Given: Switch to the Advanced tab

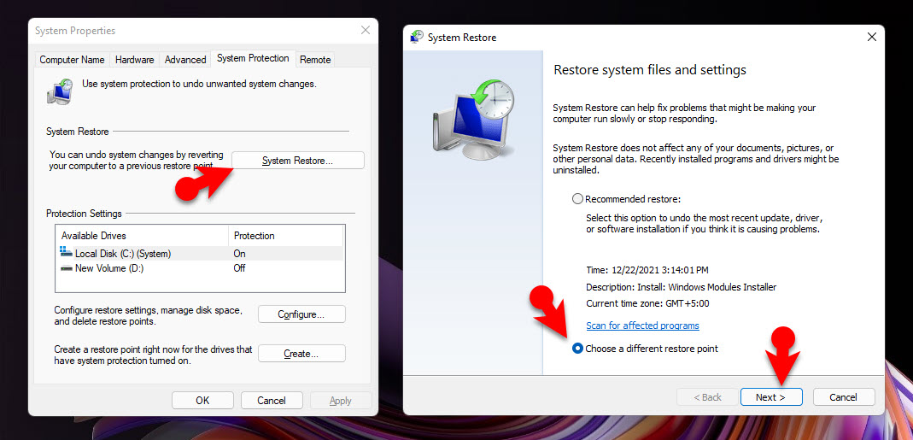Looking at the screenshot, I should coord(185,60).
